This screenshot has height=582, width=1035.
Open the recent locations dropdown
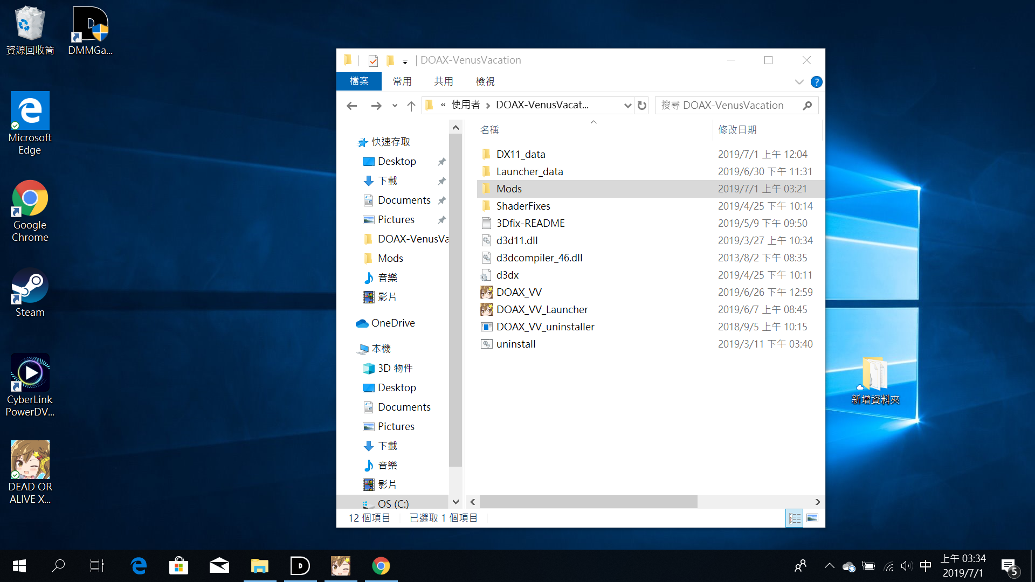coord(395,106)
